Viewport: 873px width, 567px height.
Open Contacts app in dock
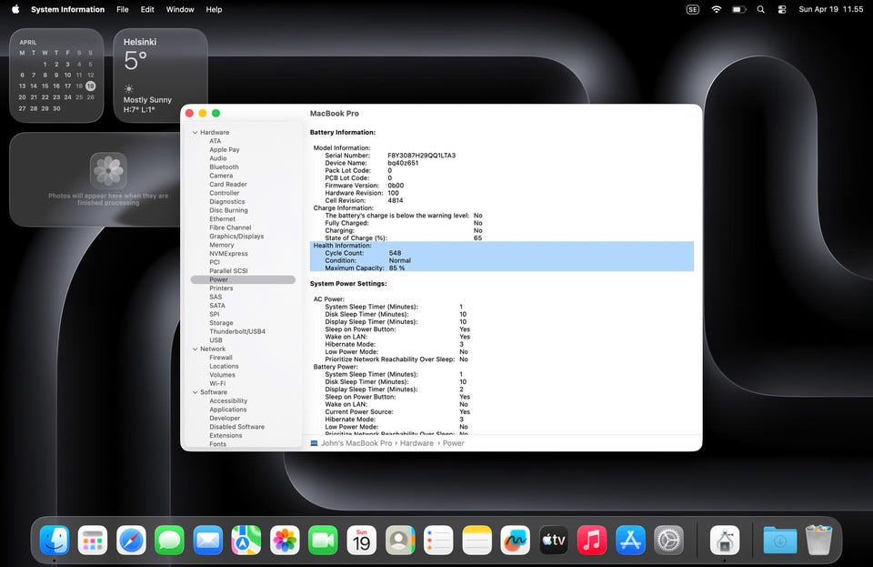point(400,540)
